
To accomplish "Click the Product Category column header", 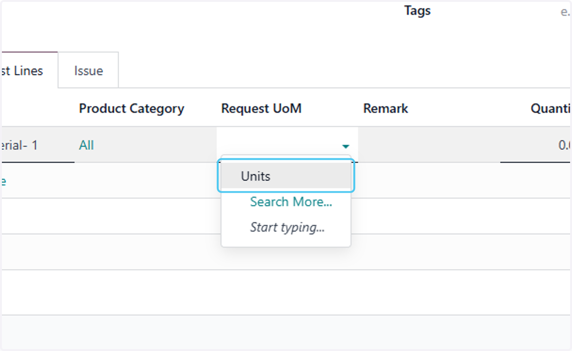I will (x=132, y=109).
